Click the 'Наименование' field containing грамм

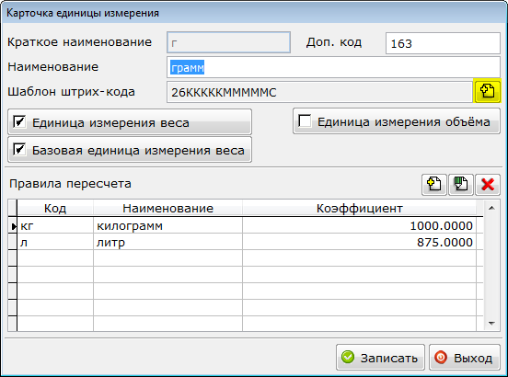pyautogui.click(x=333, y=67)
